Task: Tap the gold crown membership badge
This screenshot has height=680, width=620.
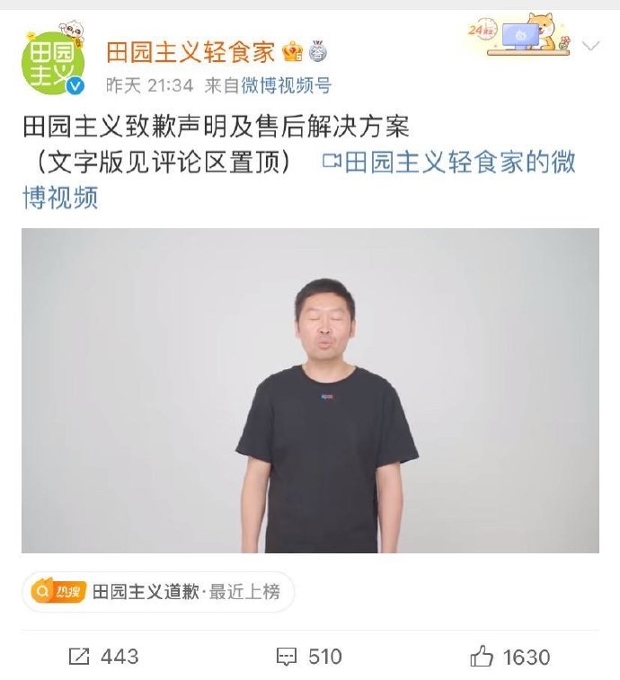Action: 292,52
